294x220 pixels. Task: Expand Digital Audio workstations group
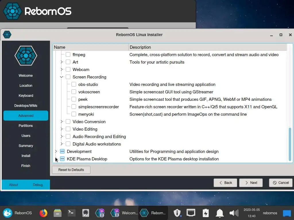(61, 144)
